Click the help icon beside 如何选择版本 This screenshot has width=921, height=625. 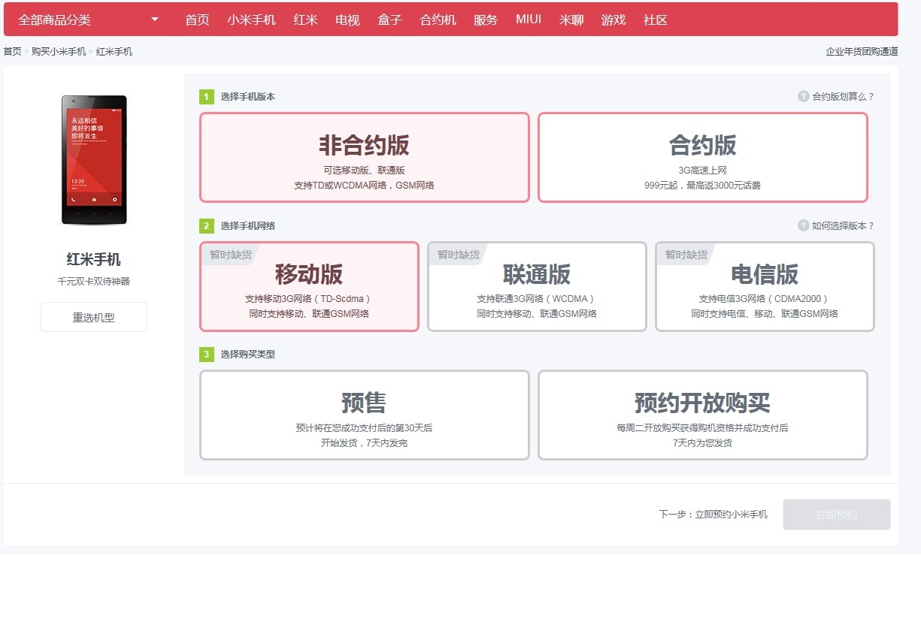pos(803,225)
